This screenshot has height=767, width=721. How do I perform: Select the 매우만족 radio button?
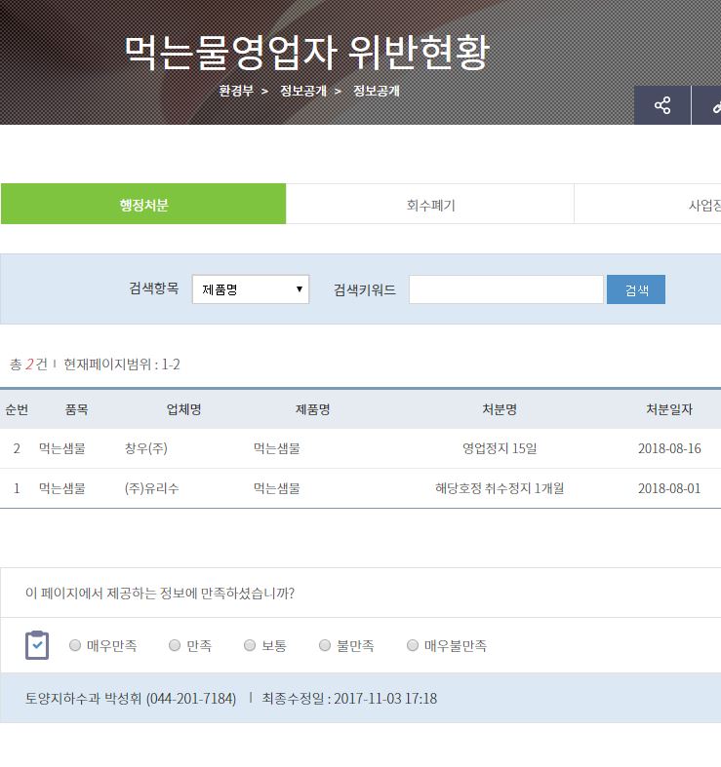(75, 645)
